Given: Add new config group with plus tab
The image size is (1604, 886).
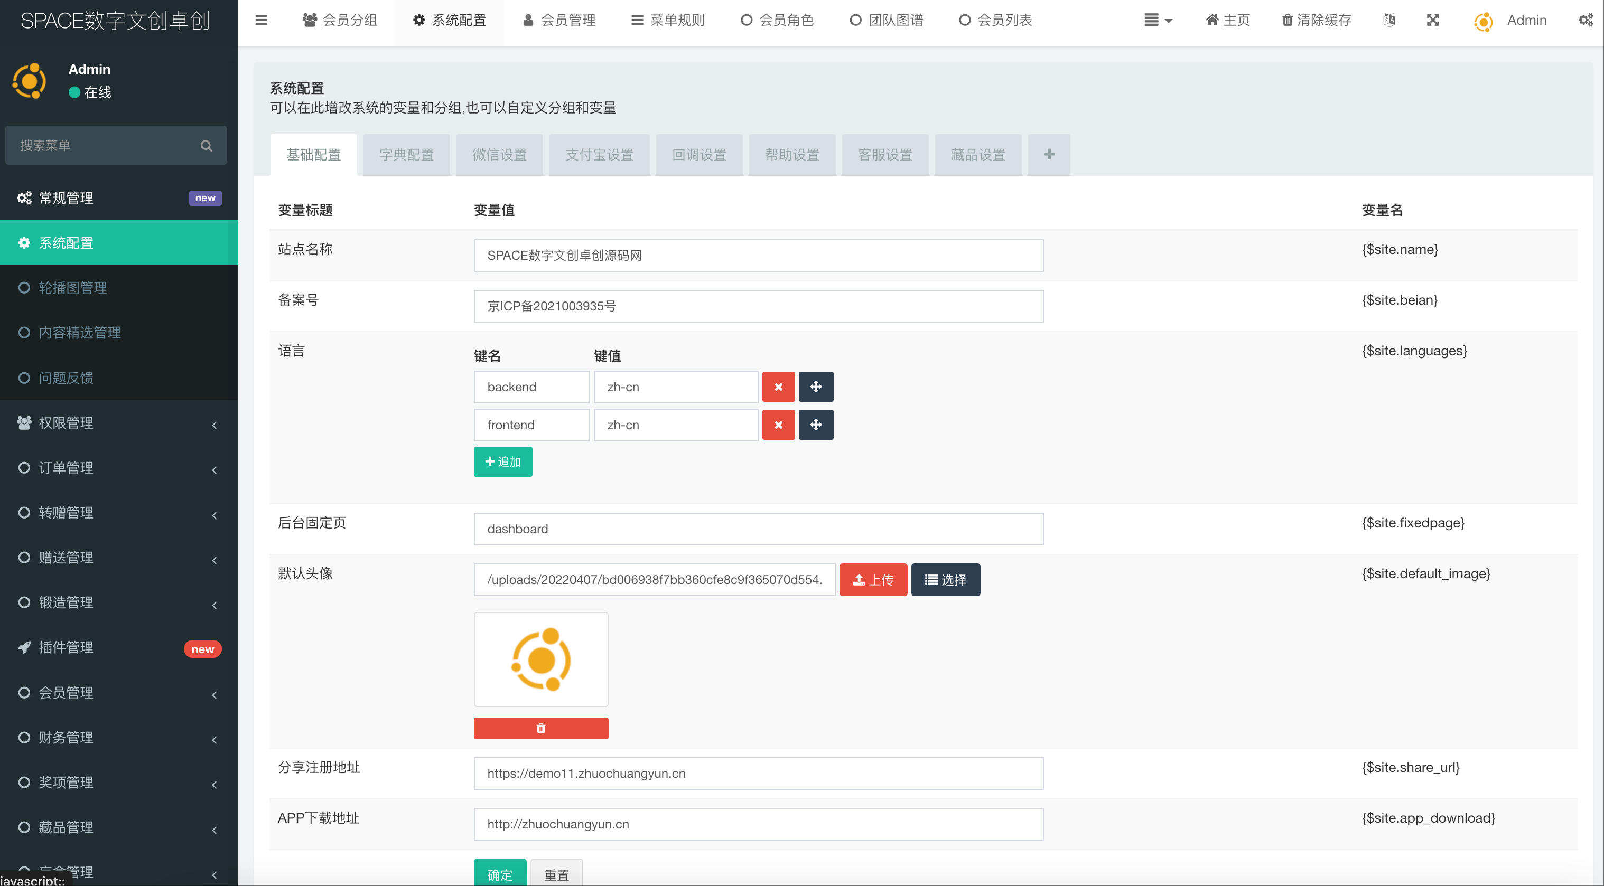Looking at the screenshot, I should (x=1049, y=154).
